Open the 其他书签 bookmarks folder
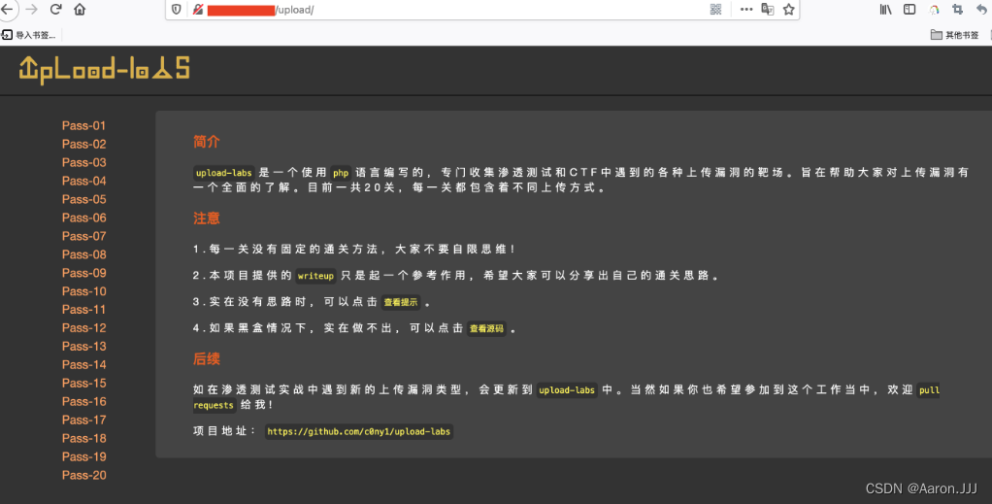 (x=954, y=35)
